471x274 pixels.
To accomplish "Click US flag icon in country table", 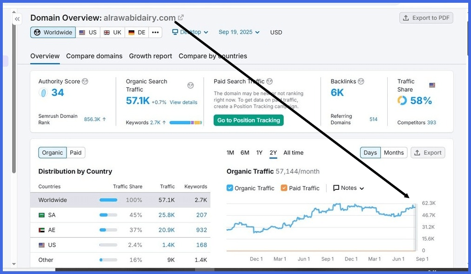I will point(42,245).
